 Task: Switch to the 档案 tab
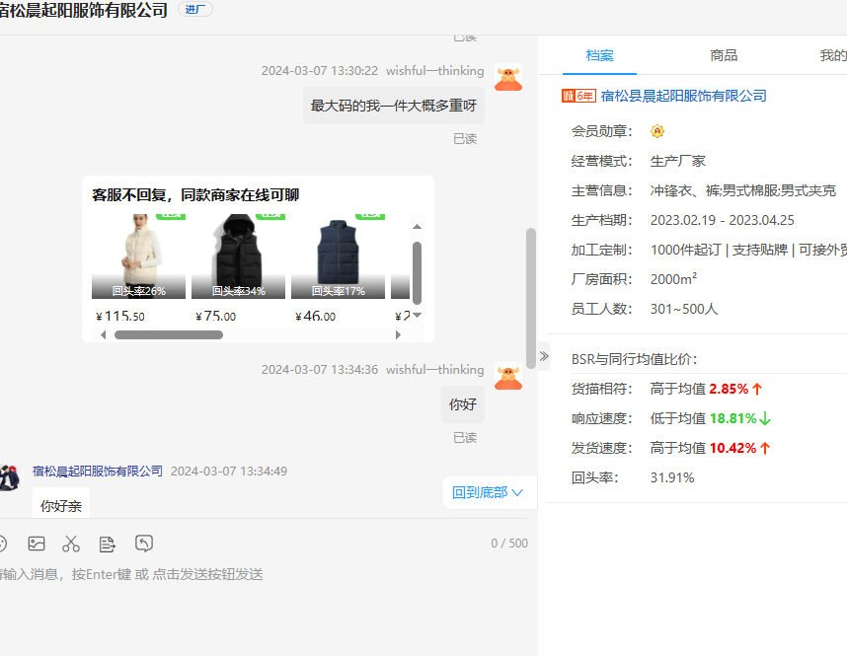coord(599,55)
